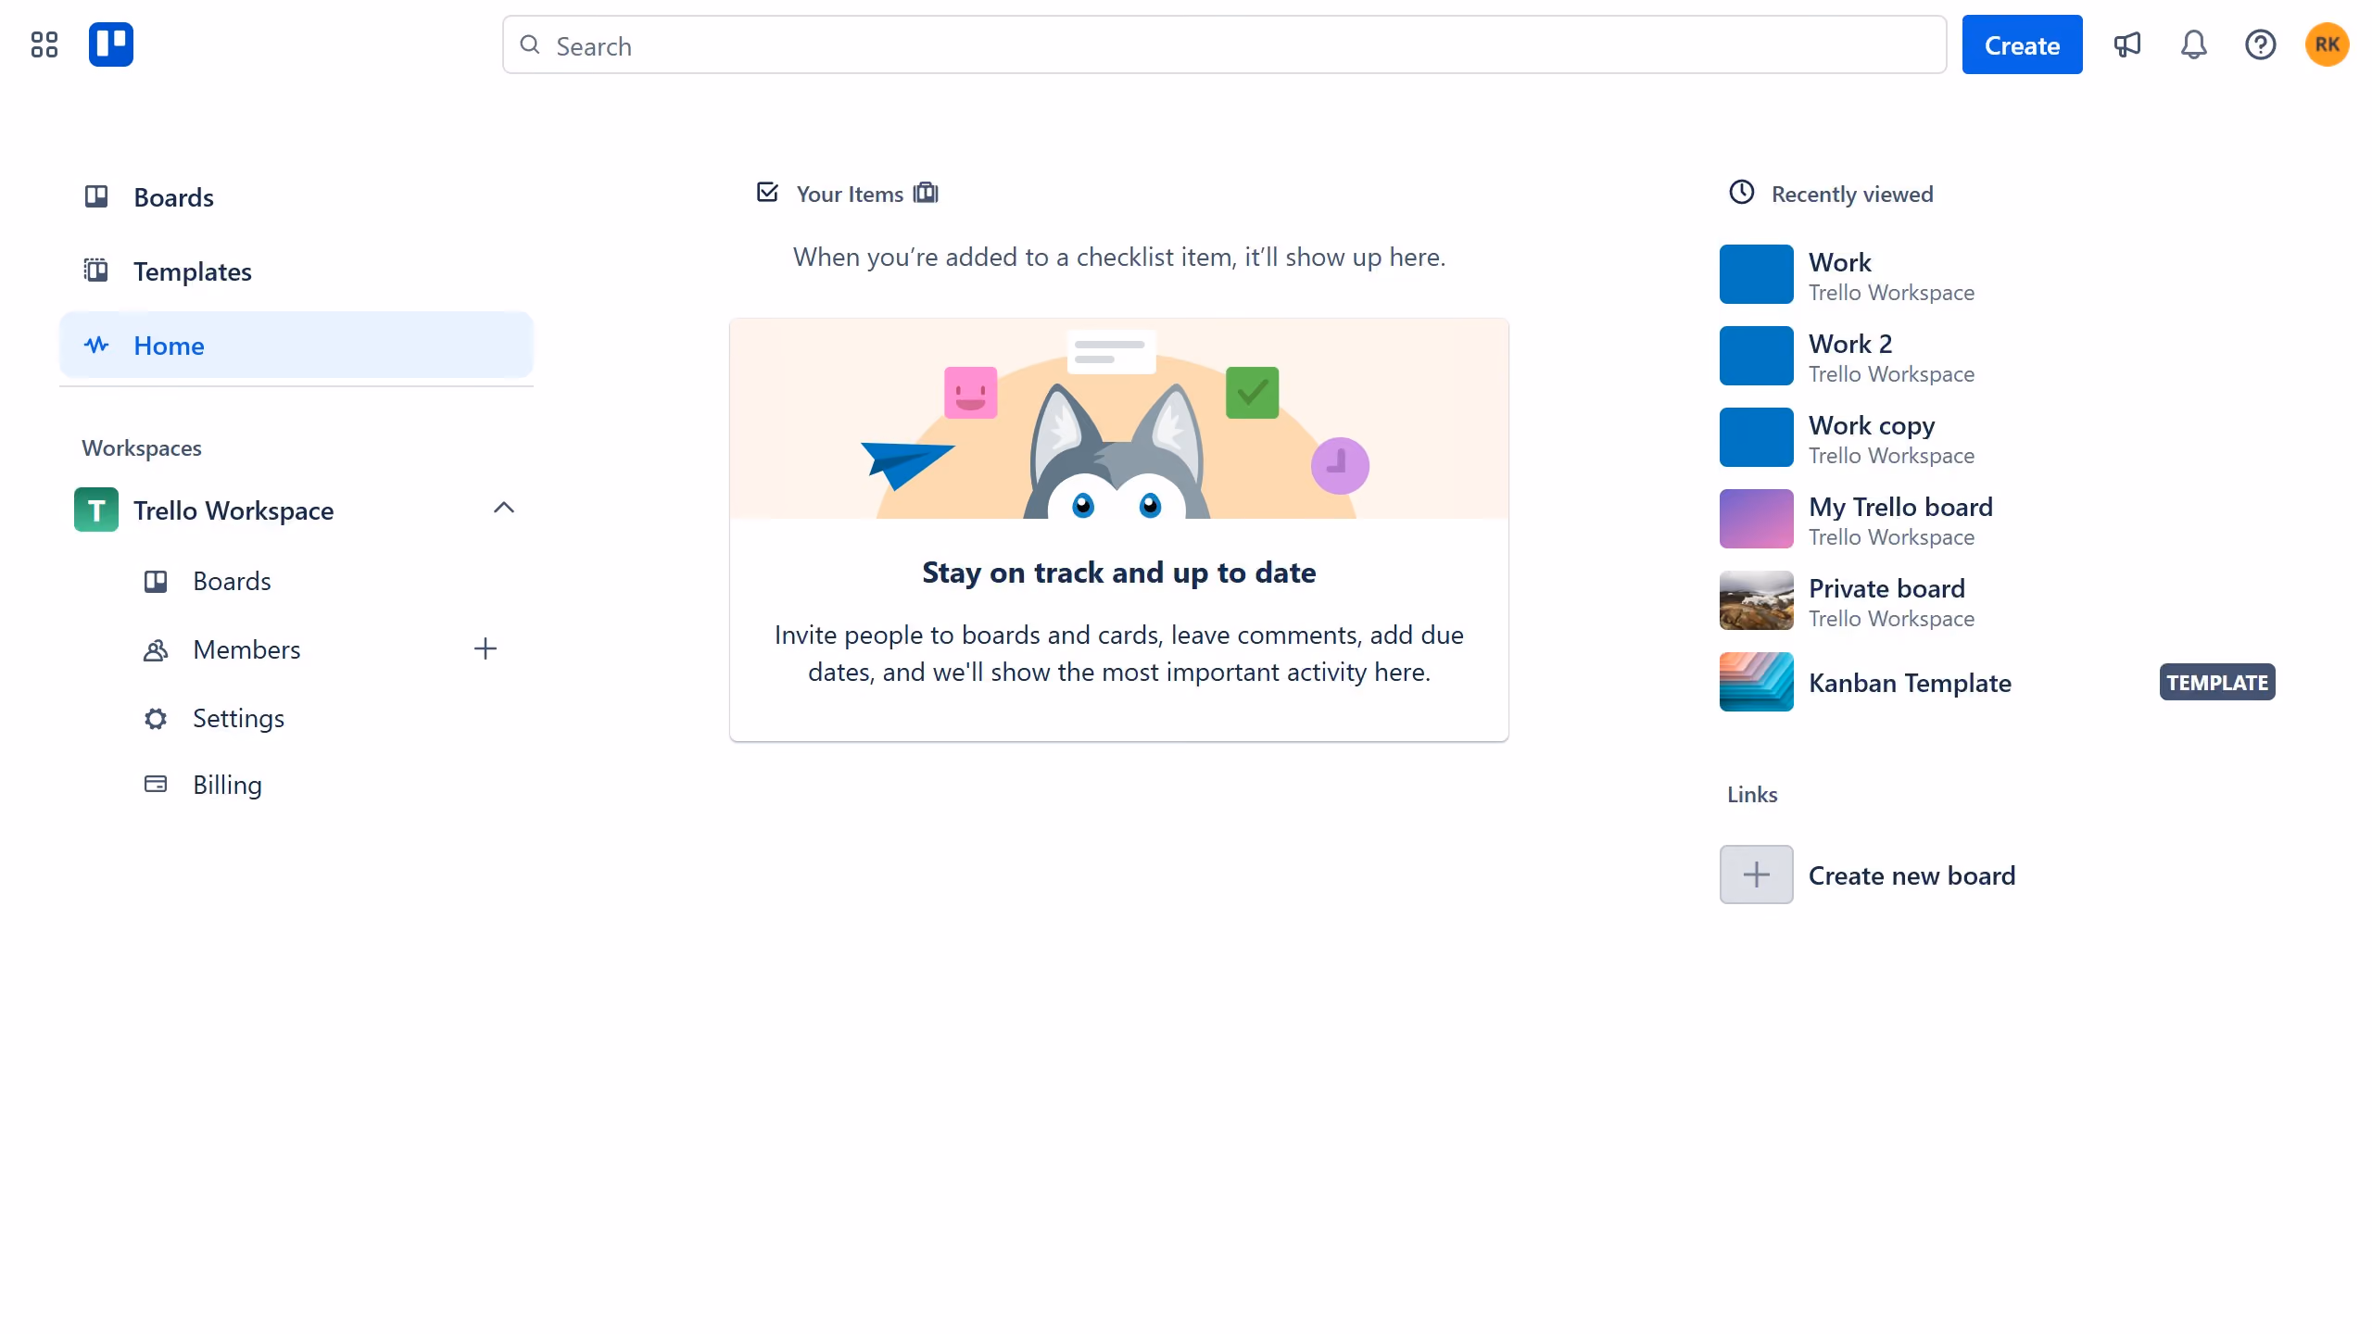The width and height of the screenshot is (2372, 1334).
Task: Open the Private board link
Action: pos(1886,588)
